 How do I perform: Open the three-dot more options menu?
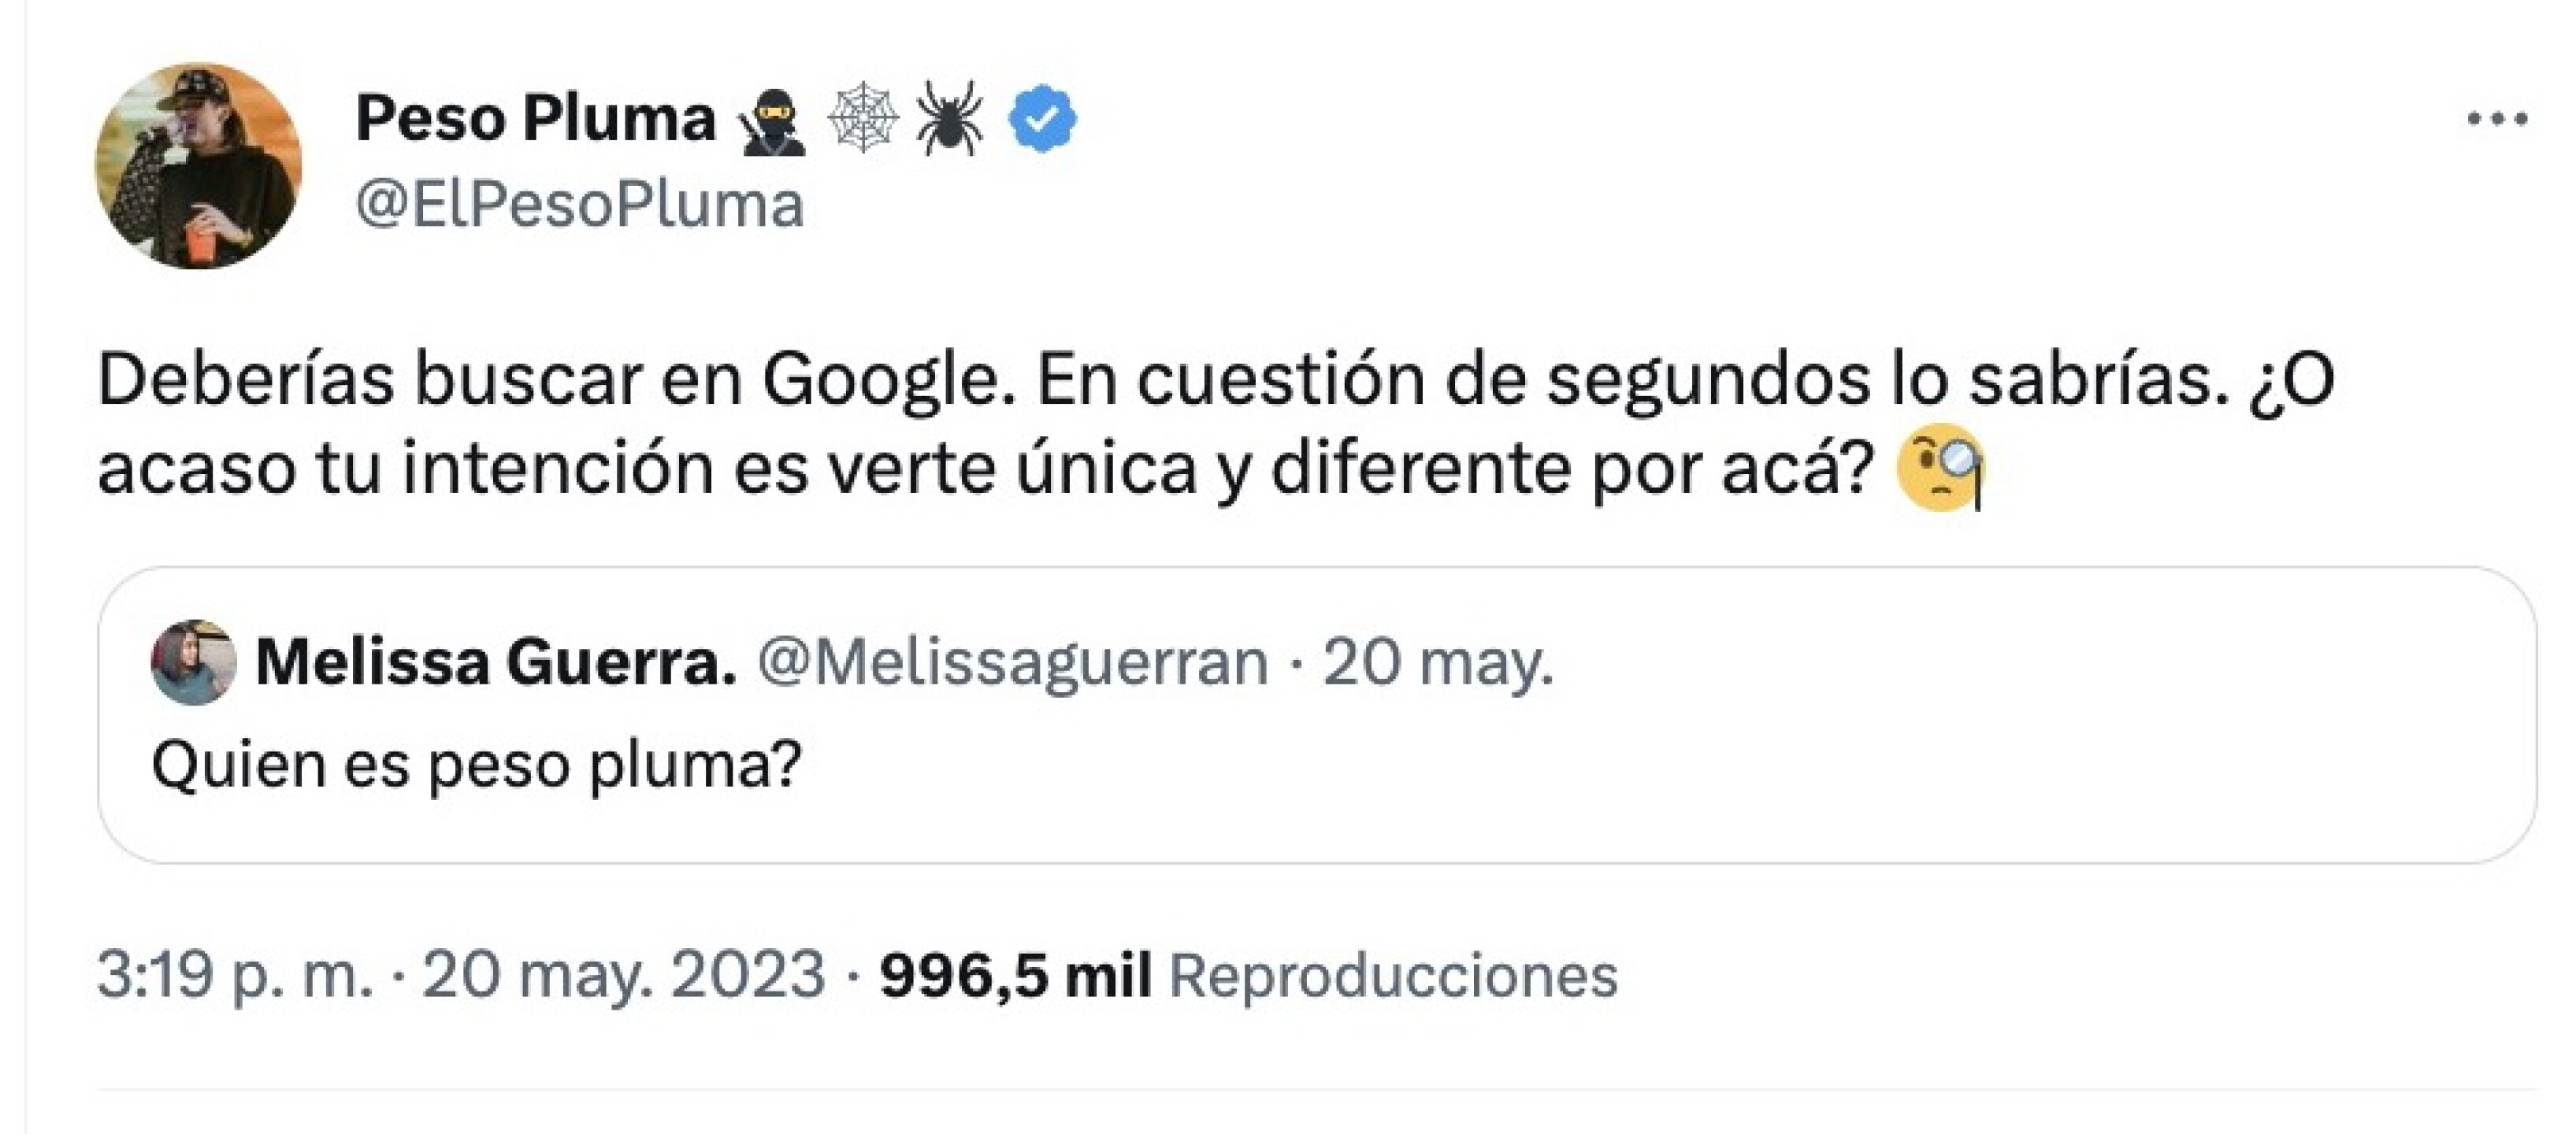(x=2496, y=117)
